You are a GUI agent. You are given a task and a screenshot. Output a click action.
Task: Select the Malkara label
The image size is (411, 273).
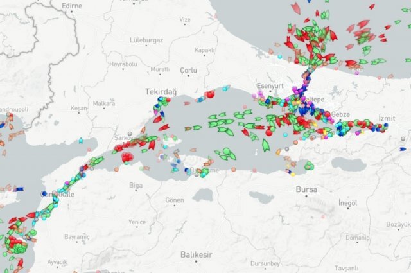(x=104, y=103)
